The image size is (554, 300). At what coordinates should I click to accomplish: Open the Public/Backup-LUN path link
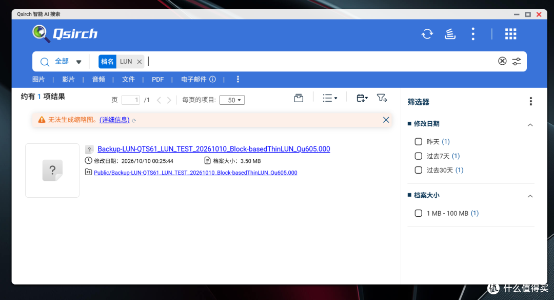tap(195, 173)
